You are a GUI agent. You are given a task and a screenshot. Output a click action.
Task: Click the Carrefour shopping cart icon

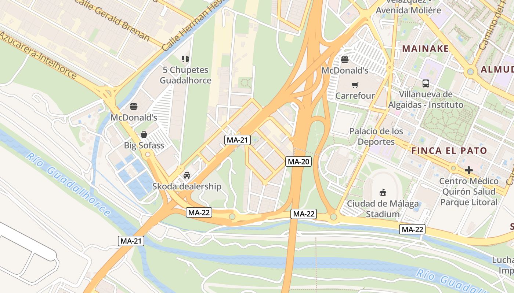(355, 85)
